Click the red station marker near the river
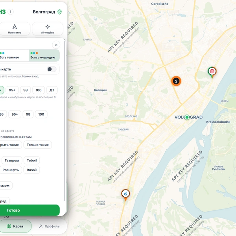 212,72
